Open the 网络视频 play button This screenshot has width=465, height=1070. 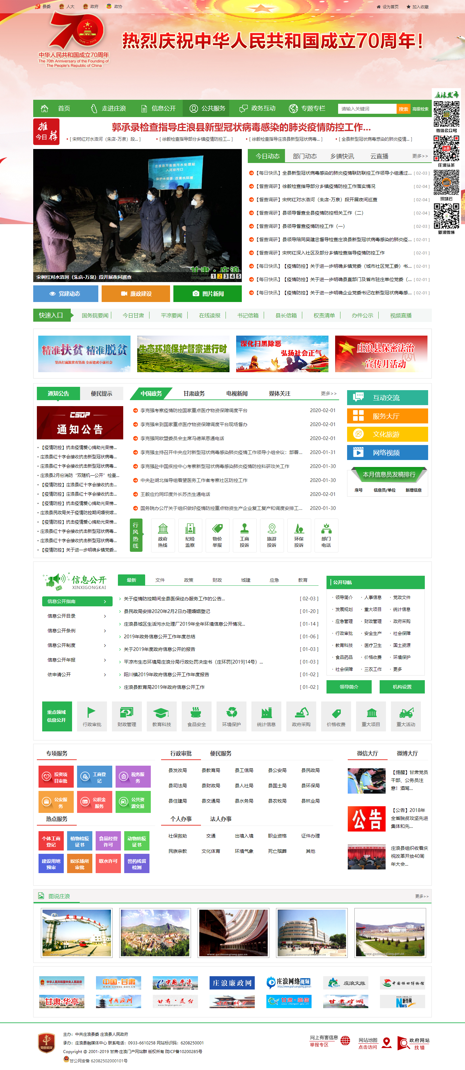click(387, 452)
